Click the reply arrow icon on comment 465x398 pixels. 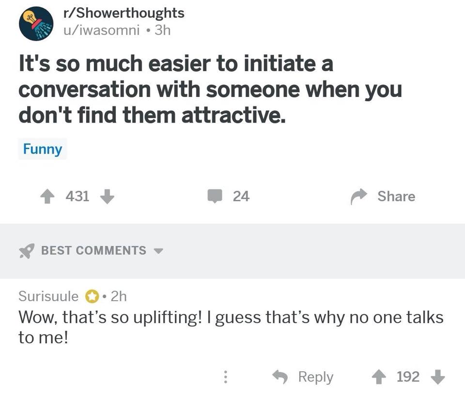pos(280,377)
